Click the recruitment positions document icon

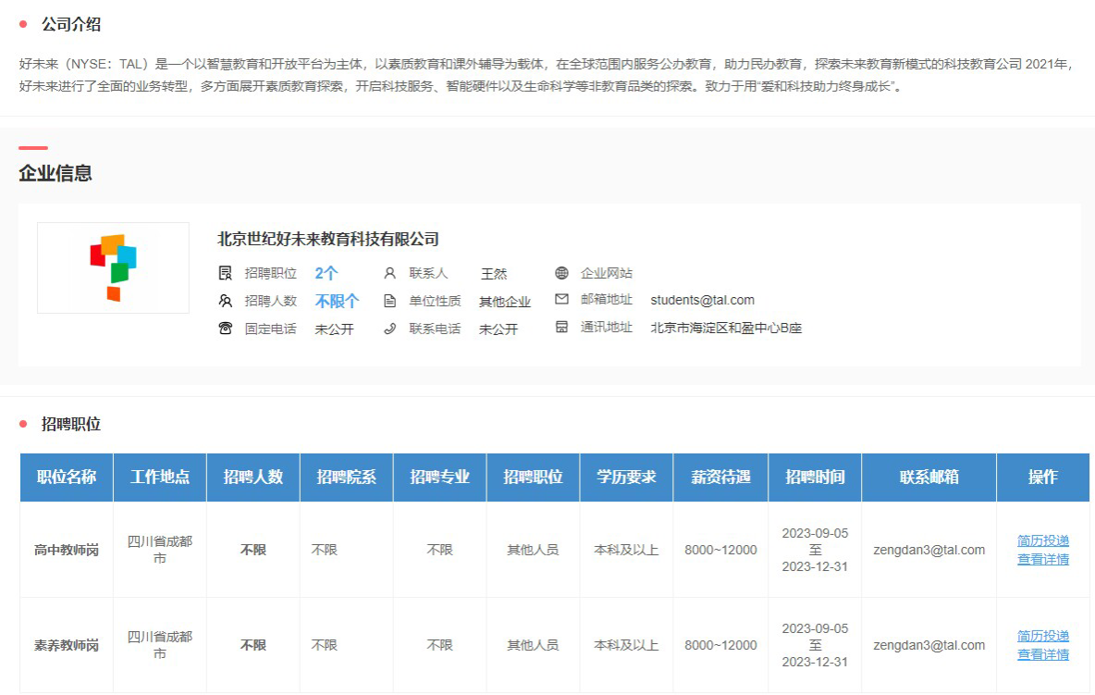pyautogui.click(x=225, y=273)
